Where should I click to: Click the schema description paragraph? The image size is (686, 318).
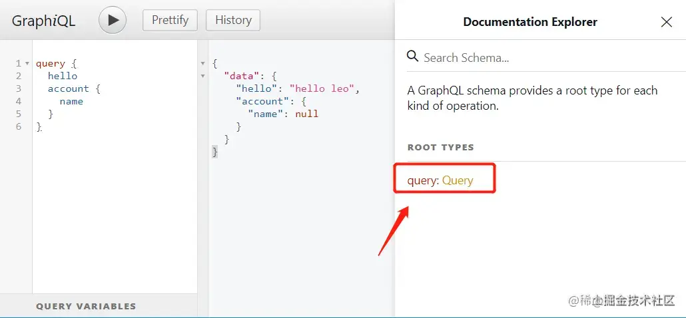tap(532, 98)
